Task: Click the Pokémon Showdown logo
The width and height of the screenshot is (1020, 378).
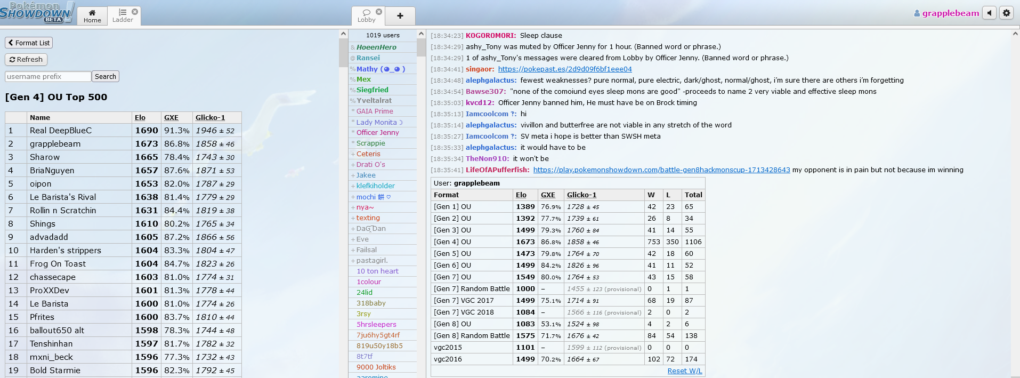Action: click(36, 12)
